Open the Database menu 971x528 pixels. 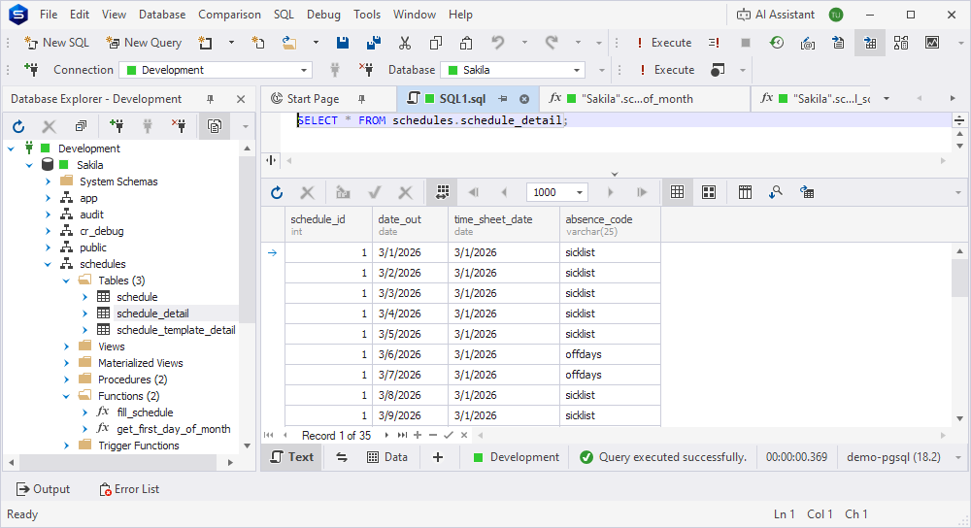pos(161,15)
